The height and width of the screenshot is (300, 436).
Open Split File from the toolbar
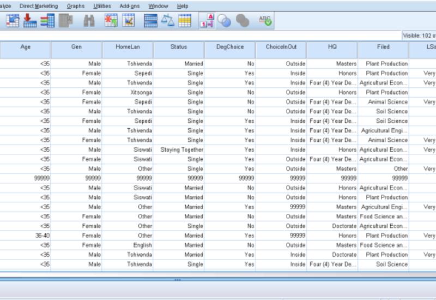pos(150,21)
